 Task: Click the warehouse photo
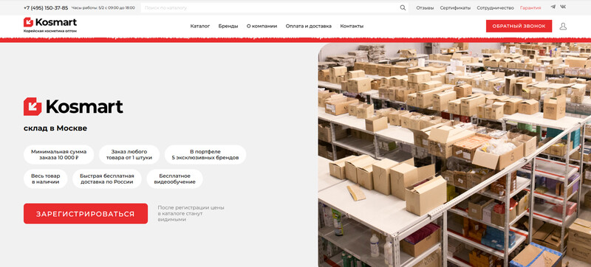click(x=454, y=155)
